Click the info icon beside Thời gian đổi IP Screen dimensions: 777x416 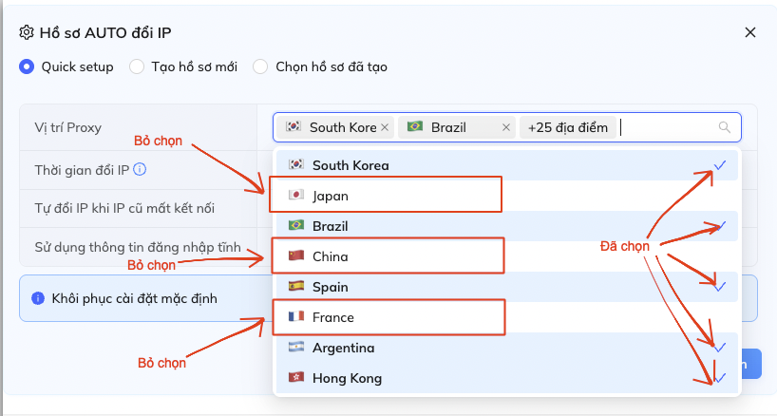click(x=140, y=170)
